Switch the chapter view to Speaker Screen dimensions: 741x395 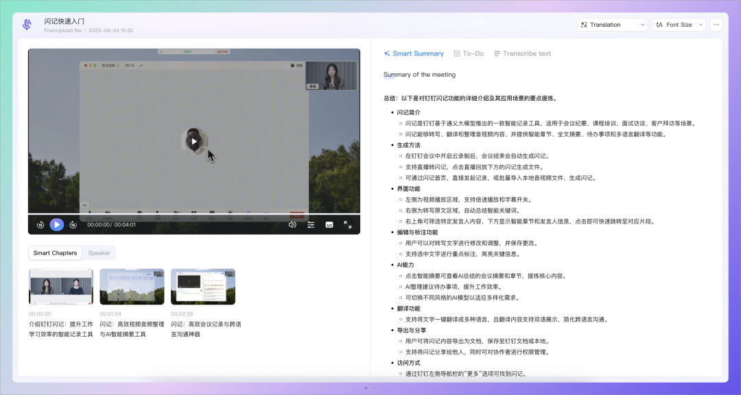click(99, 253)
